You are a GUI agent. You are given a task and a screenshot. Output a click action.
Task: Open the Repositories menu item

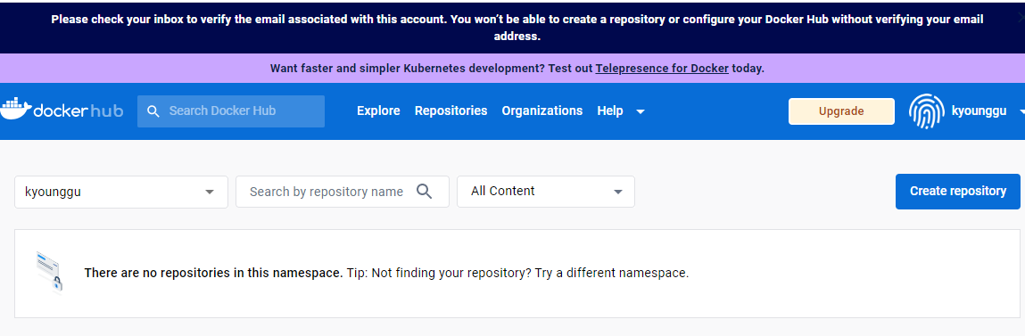(451, 111)
